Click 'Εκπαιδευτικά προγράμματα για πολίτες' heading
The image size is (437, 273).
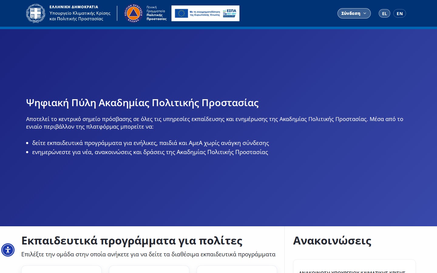[x=132, y=241]
